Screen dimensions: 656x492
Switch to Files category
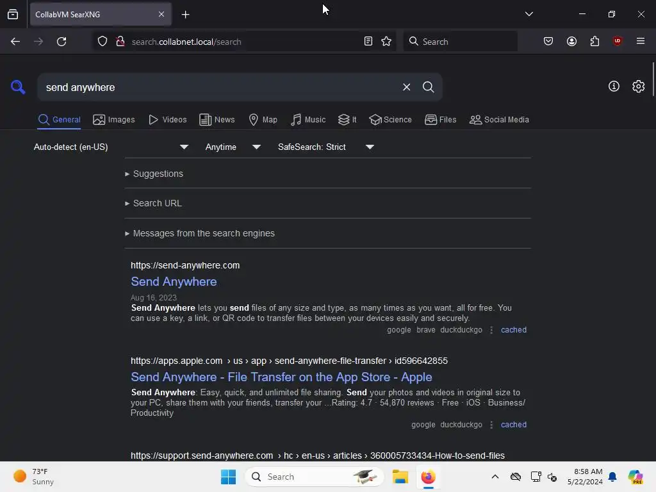[440, 120]
